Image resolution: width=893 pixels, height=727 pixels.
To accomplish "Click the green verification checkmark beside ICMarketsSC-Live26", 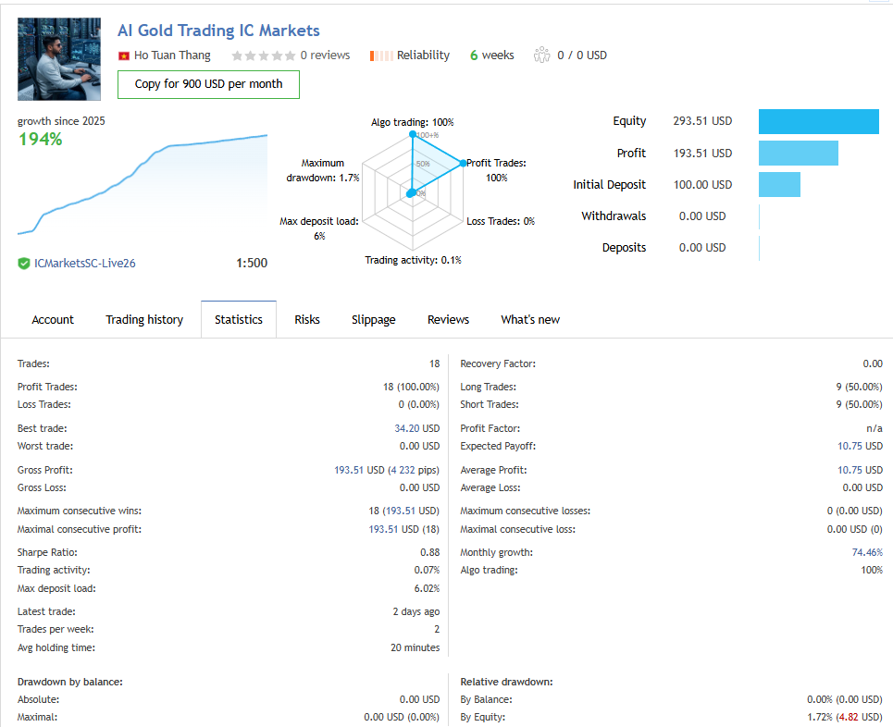I will click(24, 263).
